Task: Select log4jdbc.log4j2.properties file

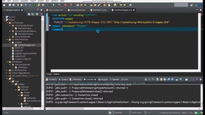Action: click(26, 53)
